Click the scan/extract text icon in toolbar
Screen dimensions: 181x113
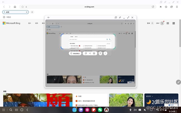click(x=100, y=53)
